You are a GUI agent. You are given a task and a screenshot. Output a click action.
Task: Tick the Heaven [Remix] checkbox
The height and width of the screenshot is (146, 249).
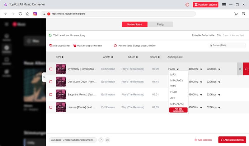click(x=51, y=107)
